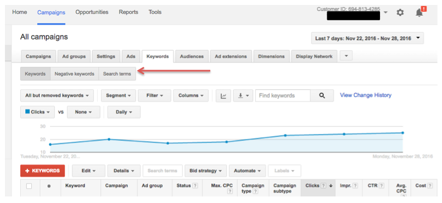The width and height of the screenshot is (442, 203).
Task: Open the settings gear menu
Action: coord(400,13)
